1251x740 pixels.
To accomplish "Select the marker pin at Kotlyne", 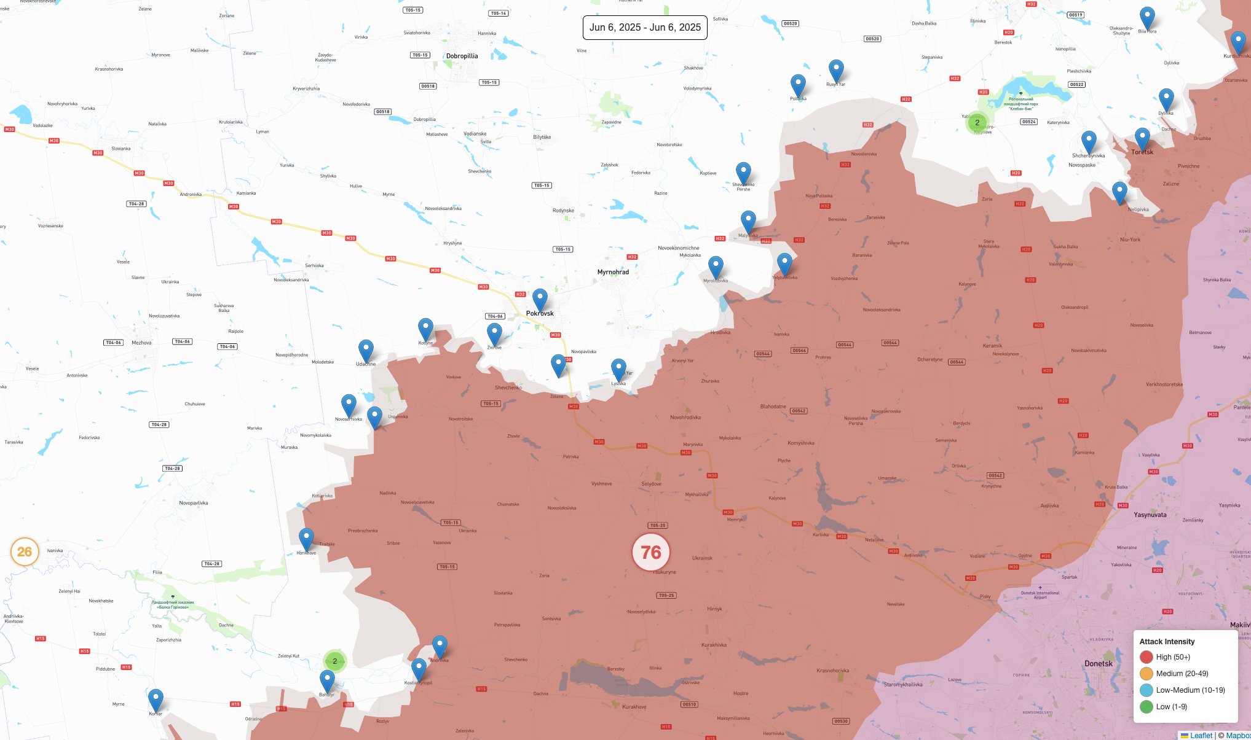I will point(425,330).
